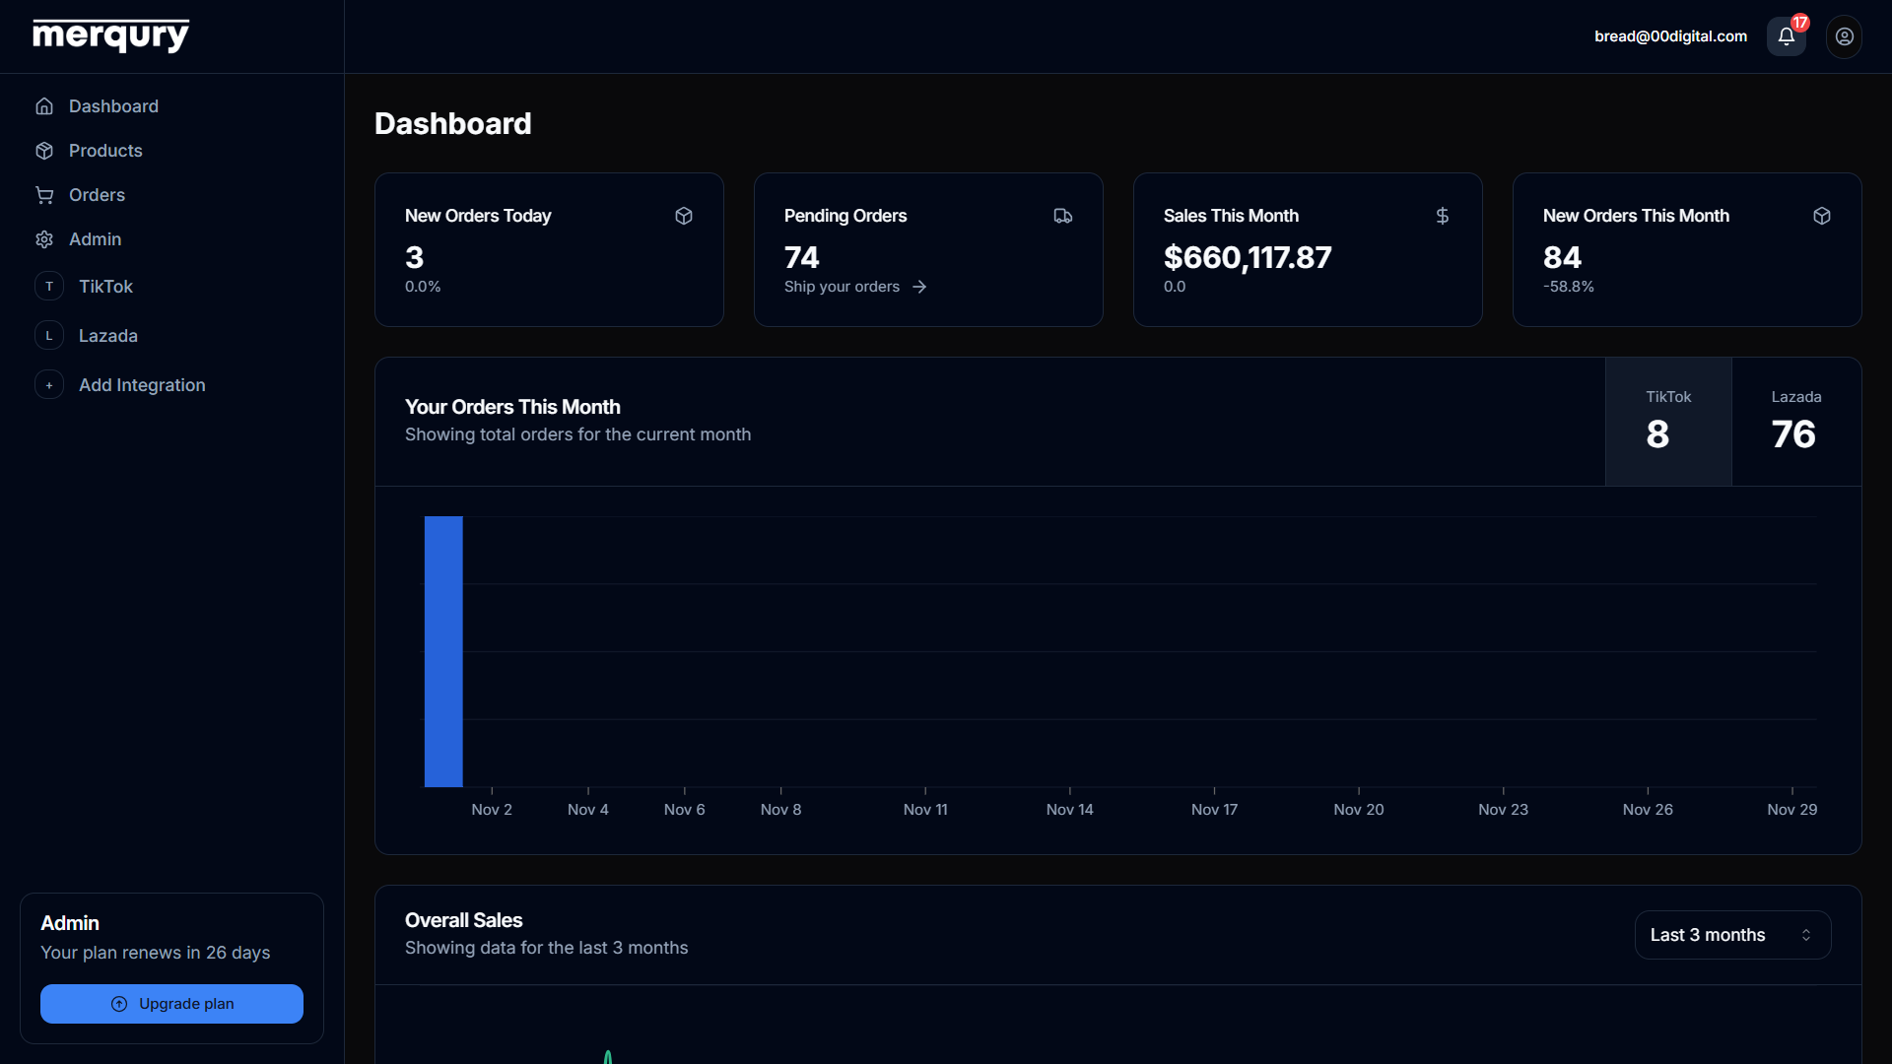
Task: Open the notifications bell icon
Action: 1786,36
